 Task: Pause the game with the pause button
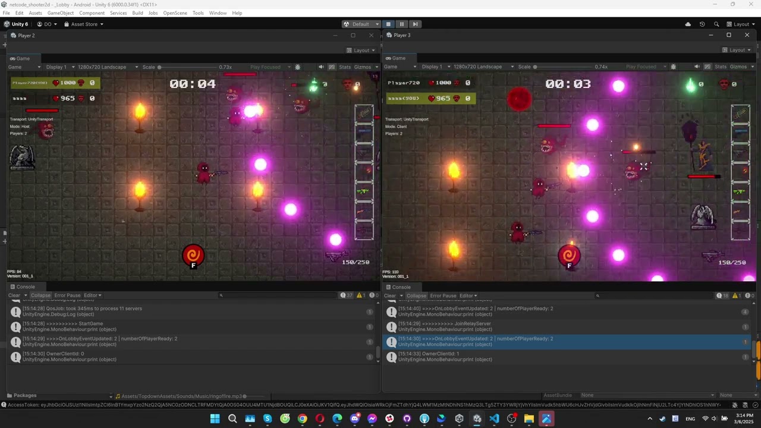point(402,24)
